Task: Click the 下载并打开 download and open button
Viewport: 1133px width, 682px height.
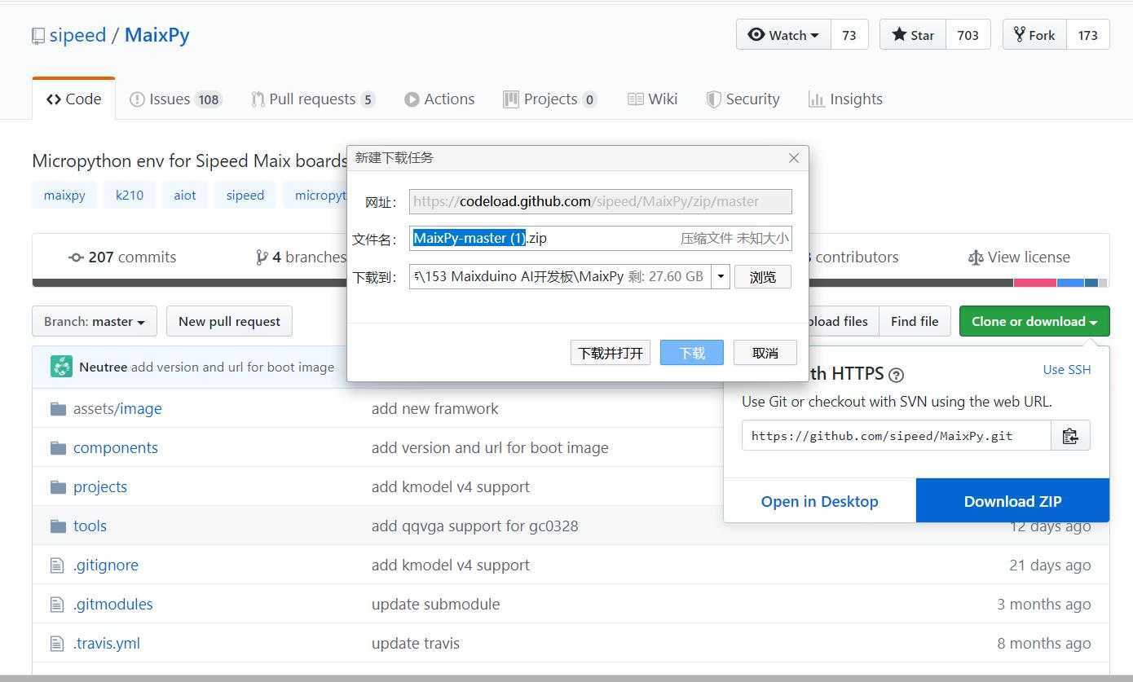Action: (x=611, y=353)
